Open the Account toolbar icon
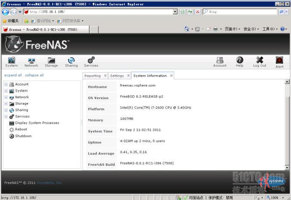 (x=220, y=62)
